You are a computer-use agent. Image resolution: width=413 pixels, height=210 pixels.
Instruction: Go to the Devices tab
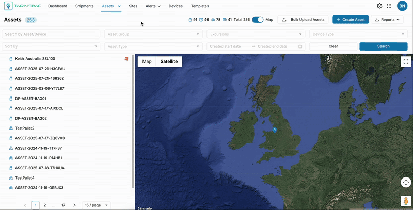click(x=176, y=6)
